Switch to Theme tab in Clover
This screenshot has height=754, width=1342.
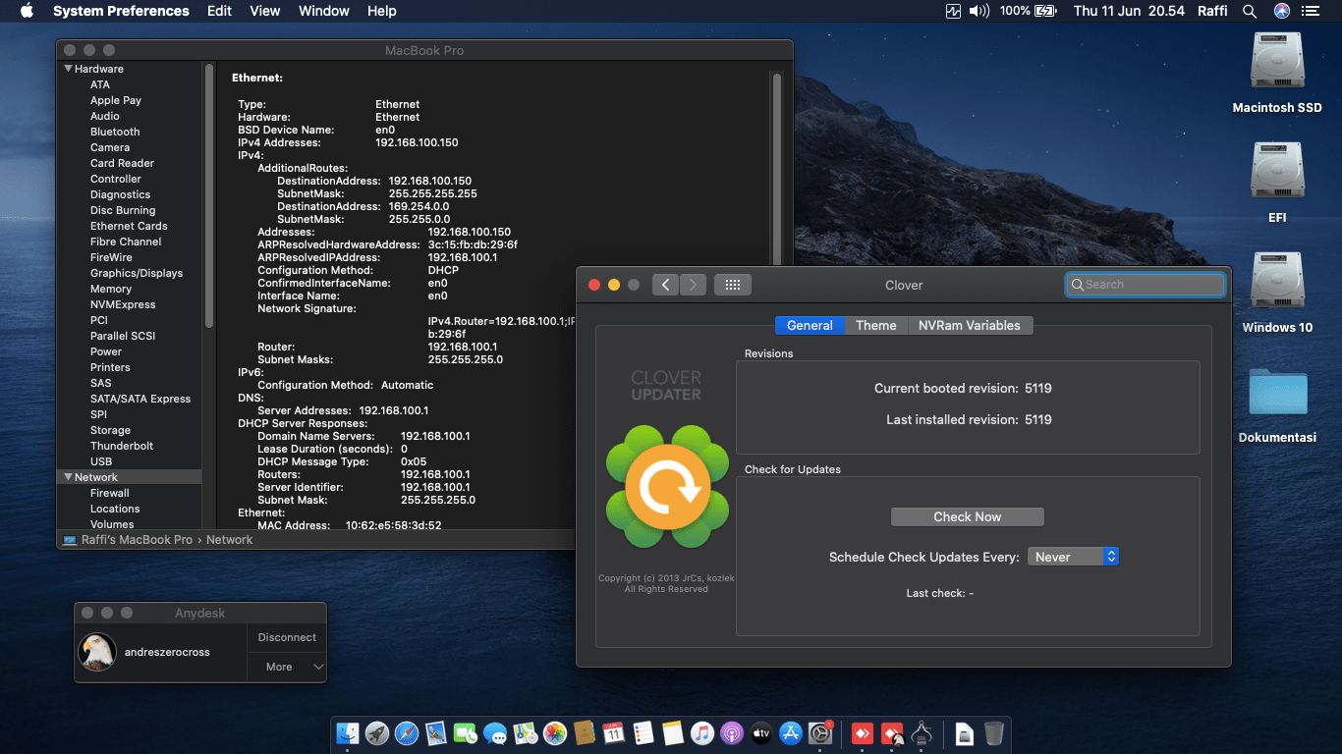[x=876, y=325]
